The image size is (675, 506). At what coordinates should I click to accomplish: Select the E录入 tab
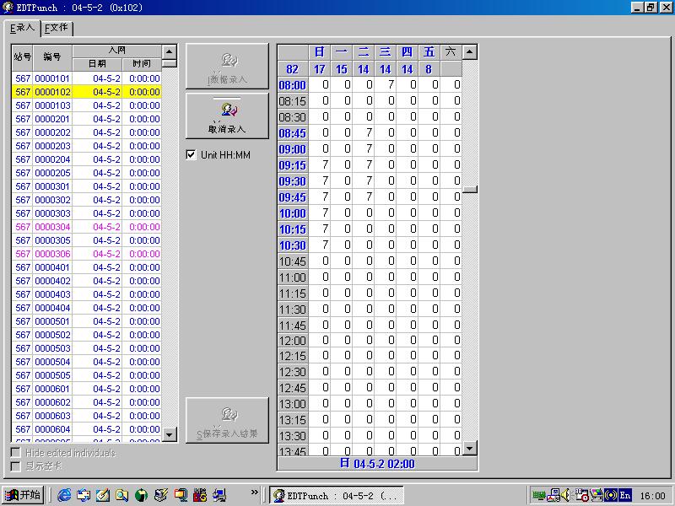[23, 28]
